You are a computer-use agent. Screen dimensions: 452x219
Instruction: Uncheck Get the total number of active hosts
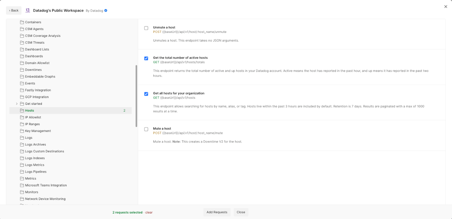click(146, 58)
